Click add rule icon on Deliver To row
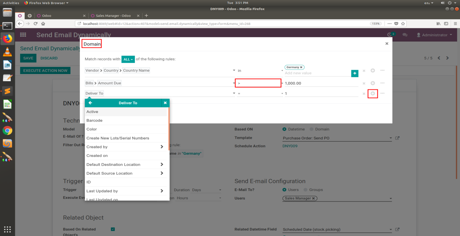Screen dimensions: 460x236 (x=372, y=93)
